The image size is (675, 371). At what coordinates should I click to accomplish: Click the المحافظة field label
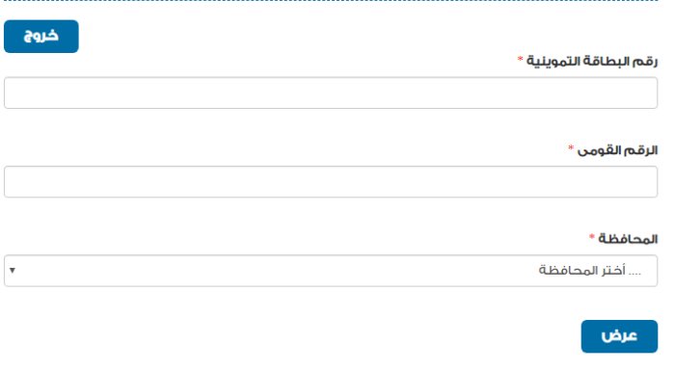(x=628, y=239)
